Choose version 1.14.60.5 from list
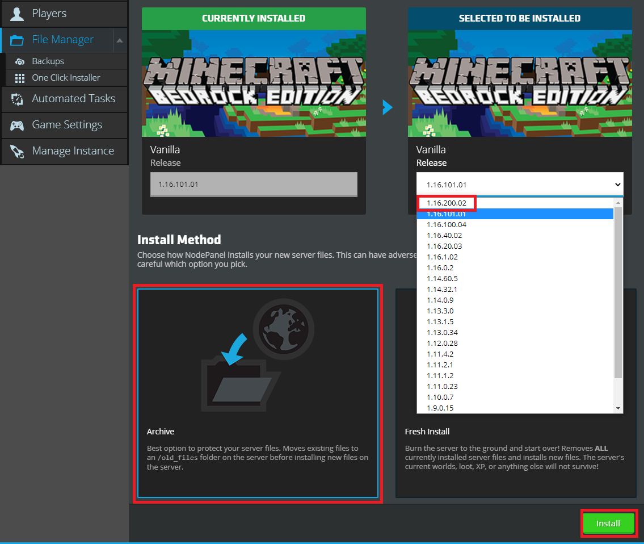The width and height of the screenshot is (644, 544). coord(442,279)
